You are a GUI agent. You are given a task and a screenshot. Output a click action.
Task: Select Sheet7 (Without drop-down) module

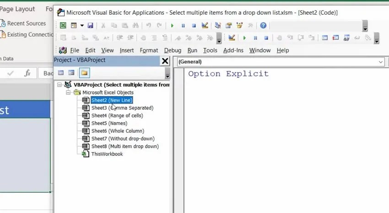pos(123,139)
